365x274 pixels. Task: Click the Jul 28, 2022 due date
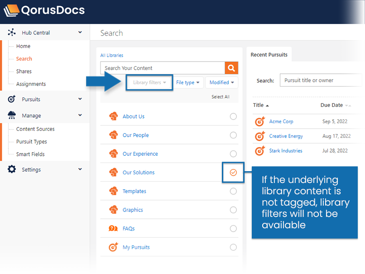(335, 151)
